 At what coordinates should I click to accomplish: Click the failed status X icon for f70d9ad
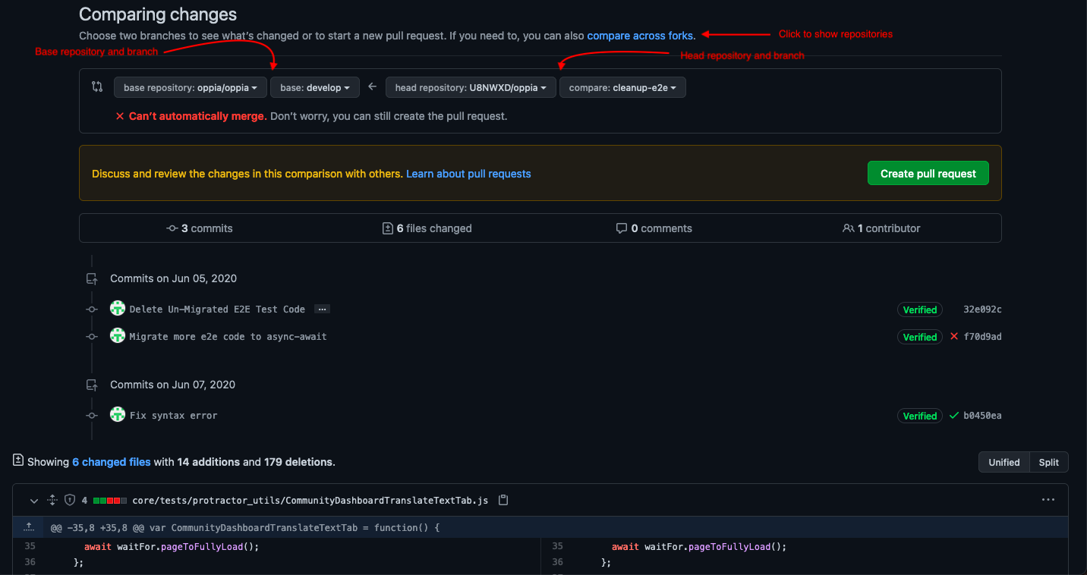954,337
